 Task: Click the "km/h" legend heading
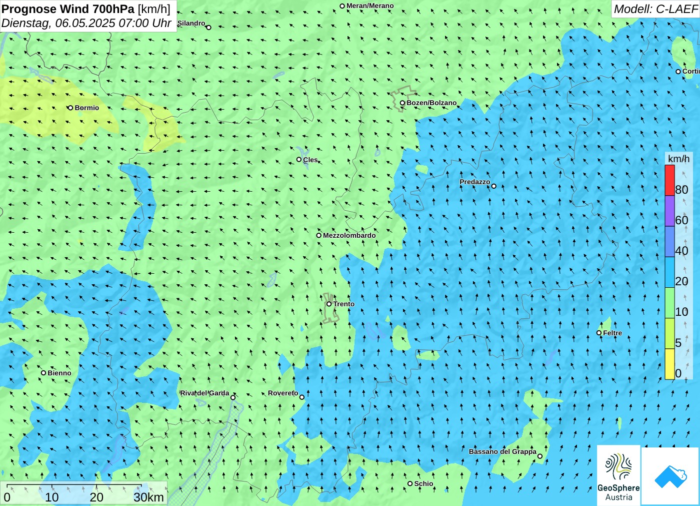(678, 159)
